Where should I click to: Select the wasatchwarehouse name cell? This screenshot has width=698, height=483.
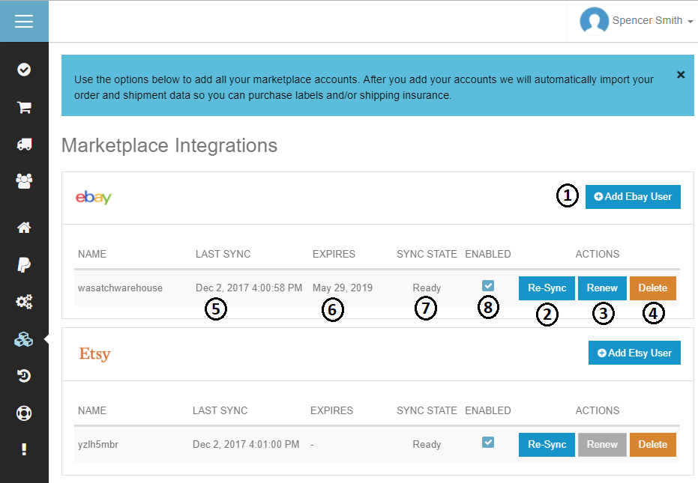tap(120, 288)
